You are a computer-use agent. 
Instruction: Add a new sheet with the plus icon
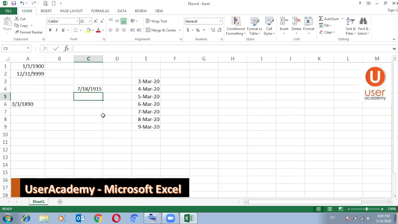(60, 202)
